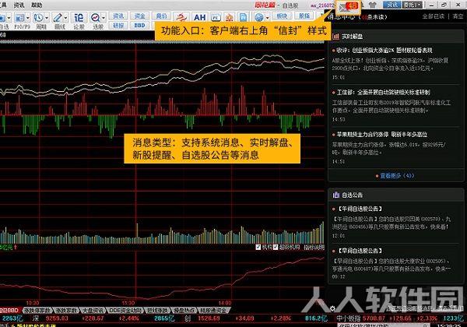Switch to the 大盘资讯 bottom tab
Image resolution: width=467 pixels, height=327 pixels.
(x=93, y=311)
